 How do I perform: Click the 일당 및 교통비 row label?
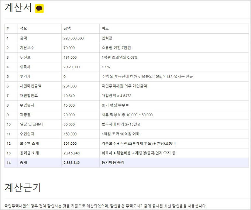point(32,124)
